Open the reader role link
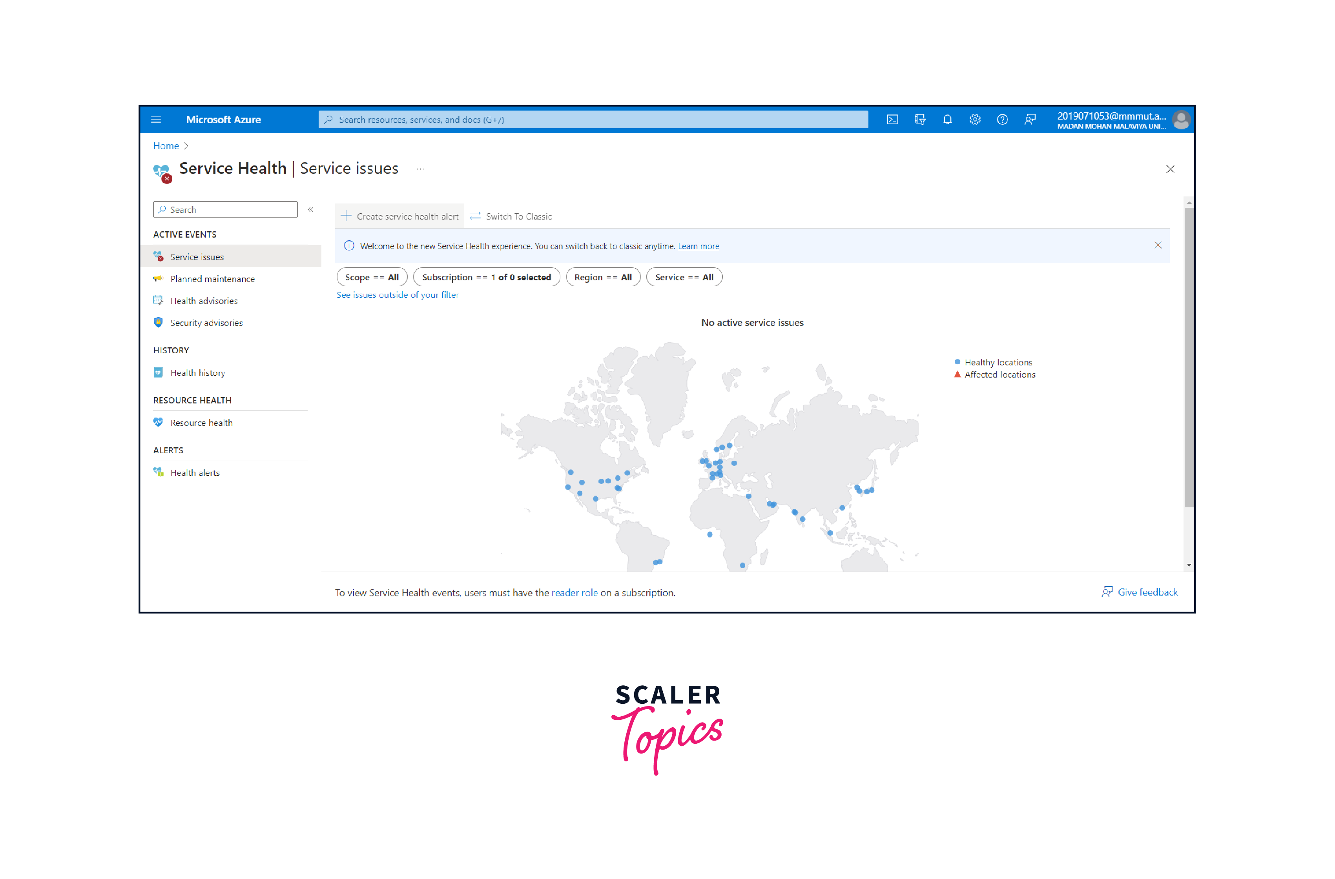Screen dimensions: 1335x879 coord(574,592)
